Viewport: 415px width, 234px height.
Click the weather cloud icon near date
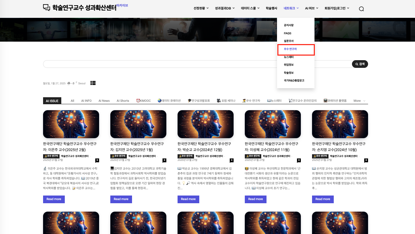click(x=69, y=83)
